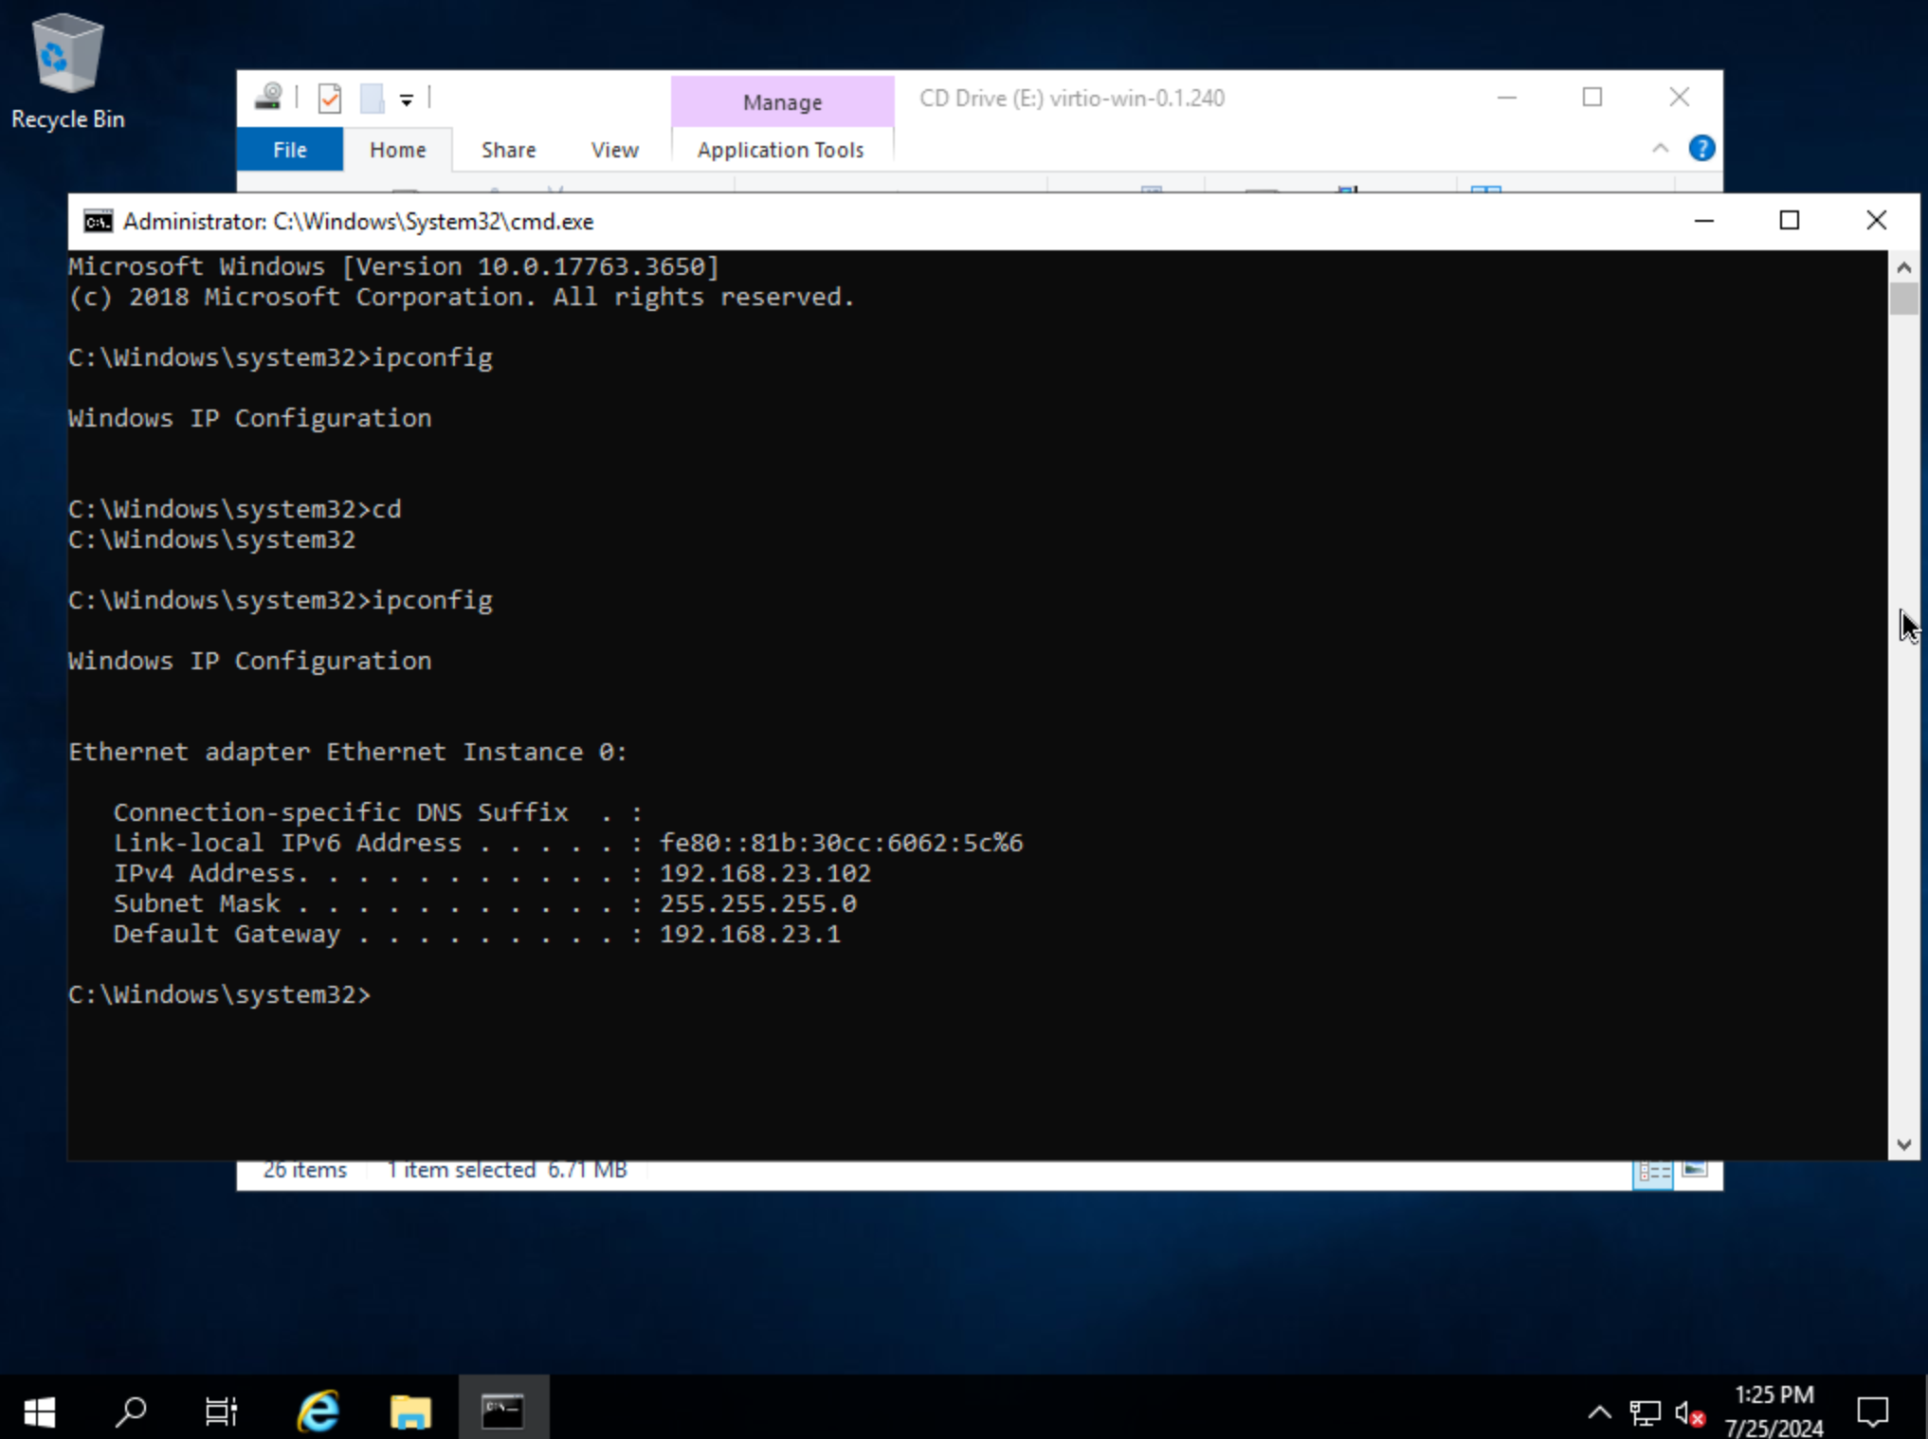Click the network status tray icon
This screenshot has height=1439, width=1928.
point(1645,1413)
